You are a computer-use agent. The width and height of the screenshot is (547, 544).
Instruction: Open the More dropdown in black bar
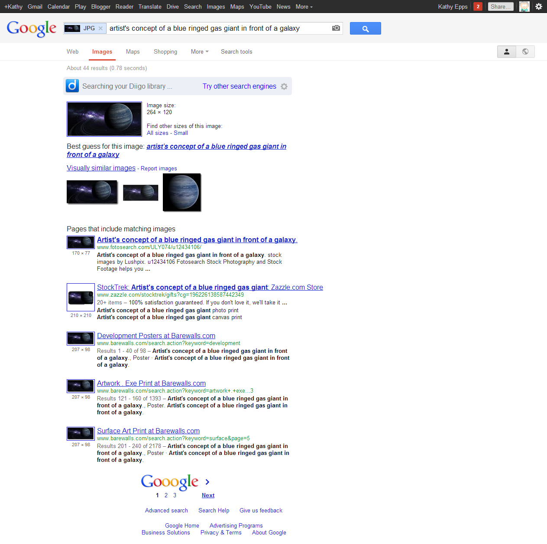(304, 6)
